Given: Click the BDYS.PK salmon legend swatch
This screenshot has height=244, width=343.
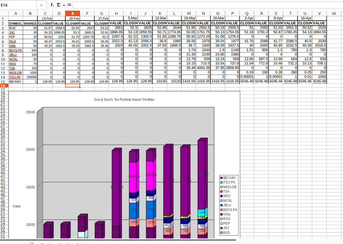Looking at the screenshot, I should click(x=221, y=210).
